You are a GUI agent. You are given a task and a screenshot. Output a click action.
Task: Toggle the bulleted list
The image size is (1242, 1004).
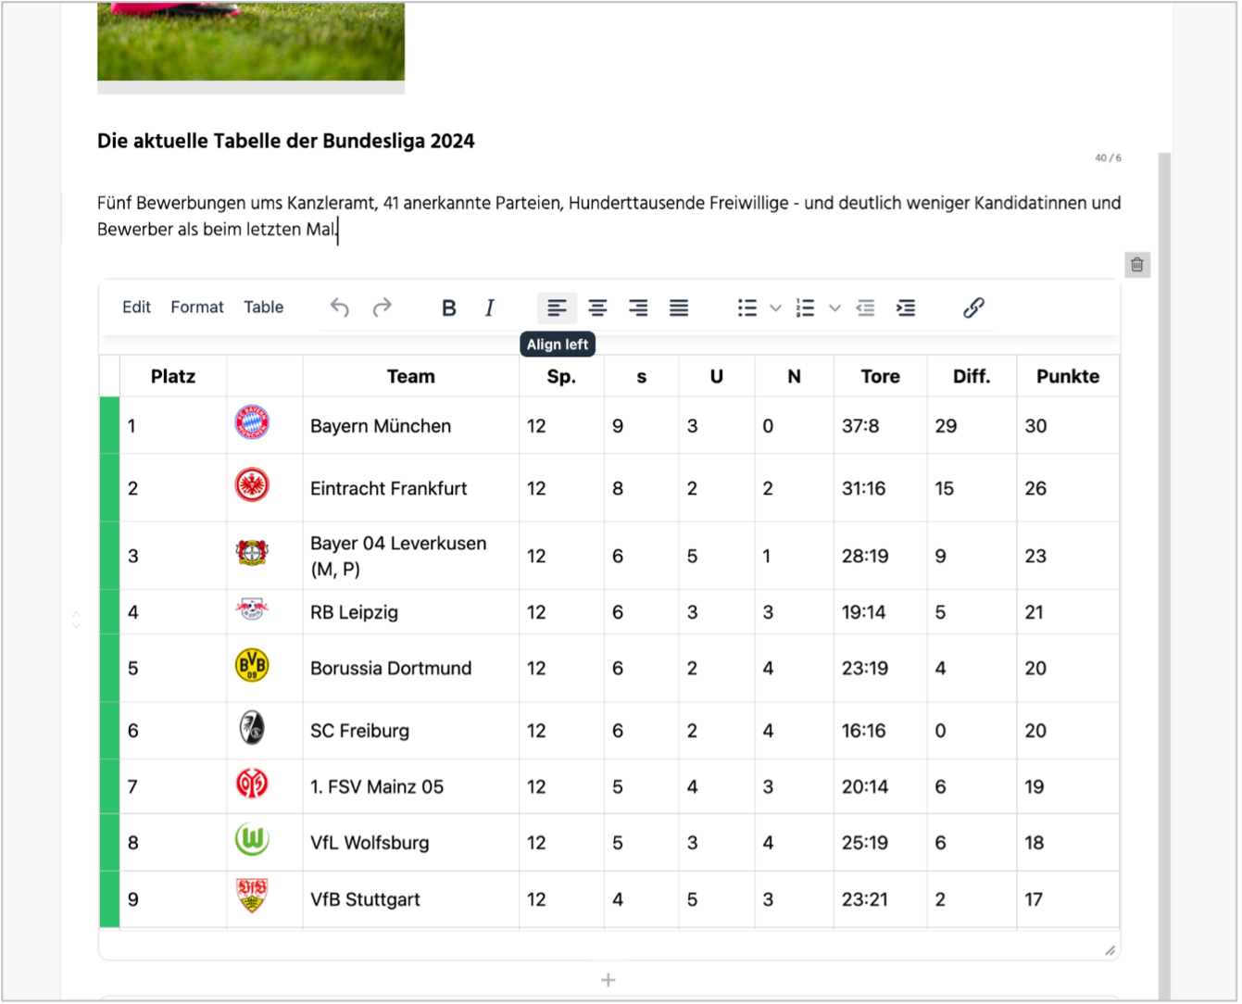pyautogui.click(x=747, y=307)
